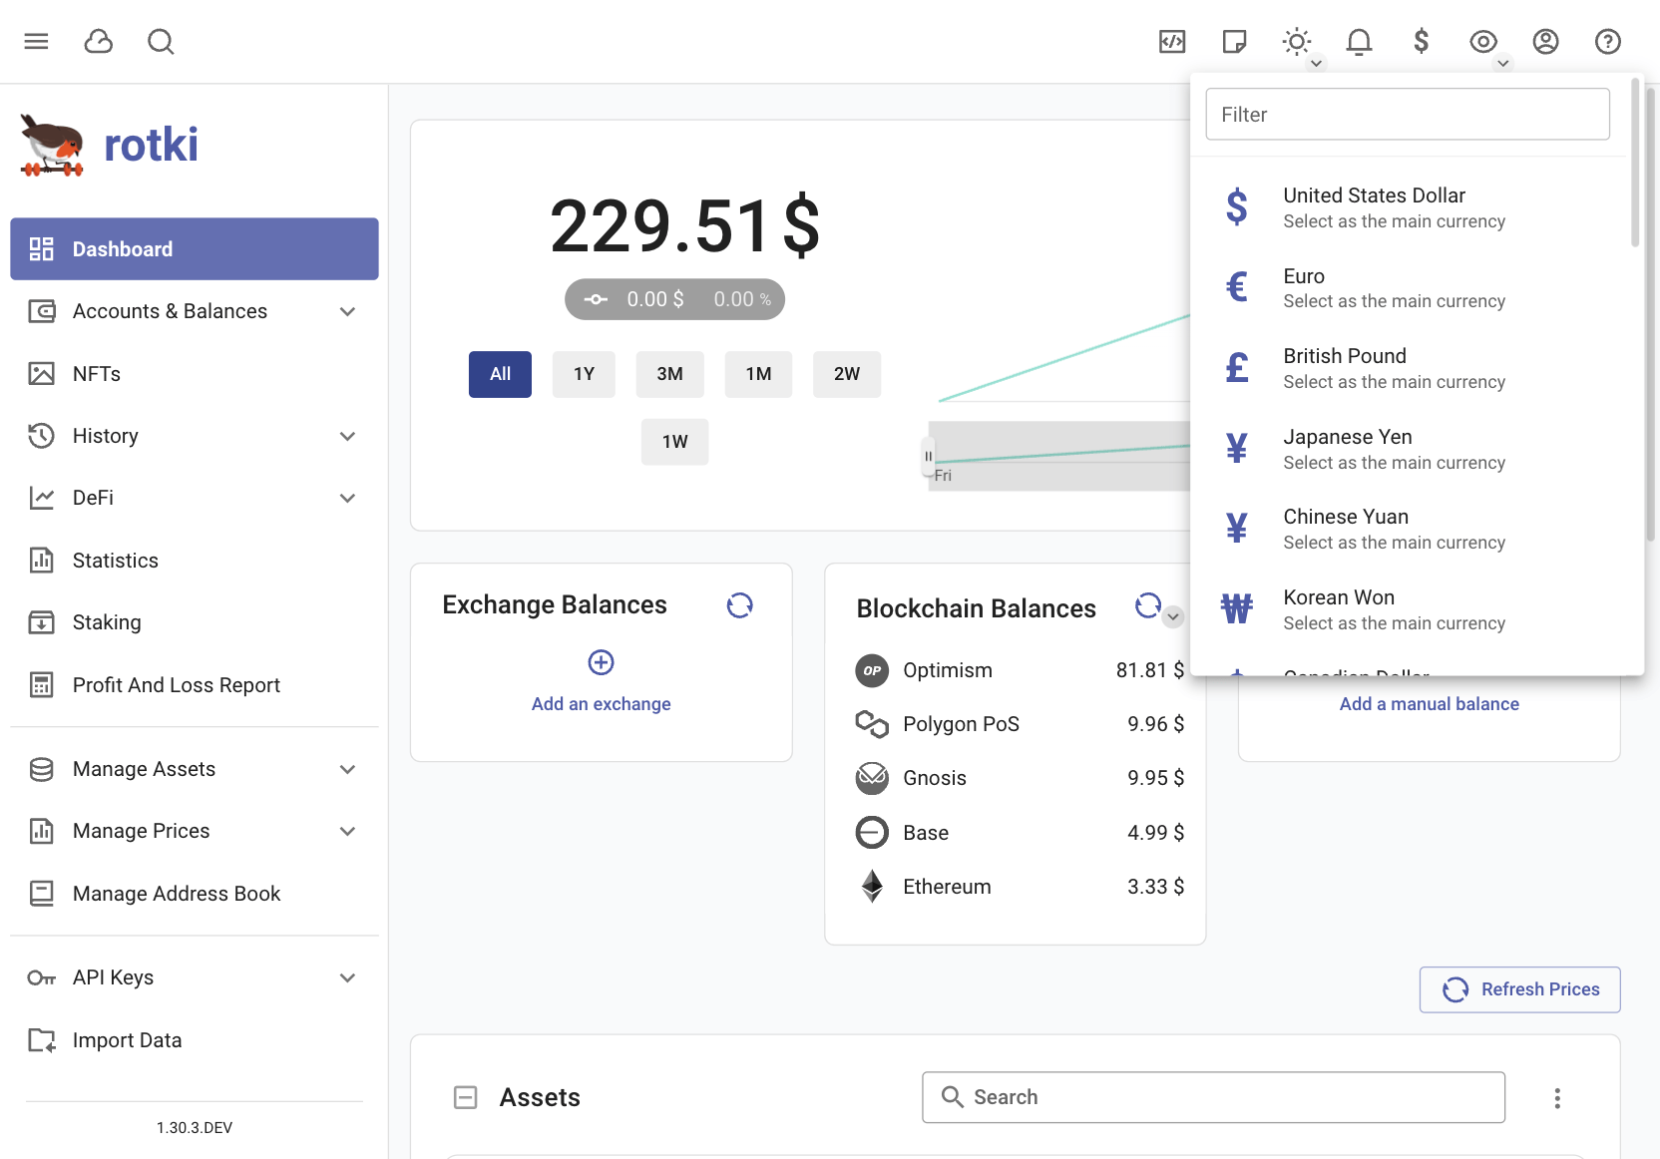Refresh the Exchange Balances

[739, 605]
